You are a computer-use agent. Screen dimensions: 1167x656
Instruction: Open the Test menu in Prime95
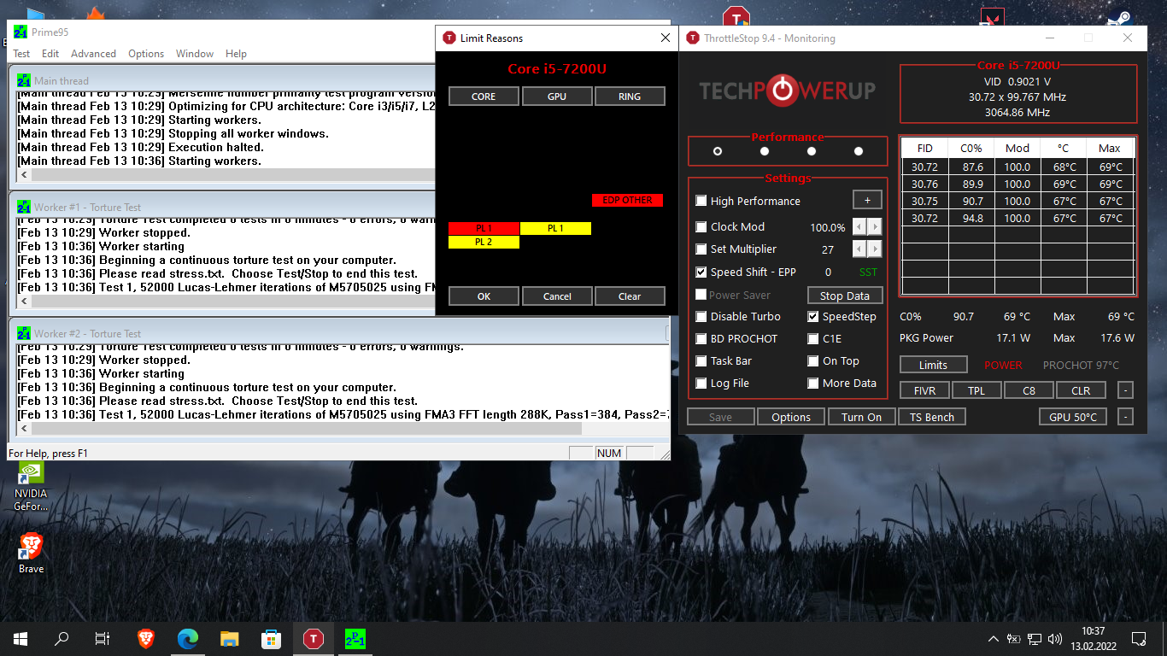click(21, 54)
